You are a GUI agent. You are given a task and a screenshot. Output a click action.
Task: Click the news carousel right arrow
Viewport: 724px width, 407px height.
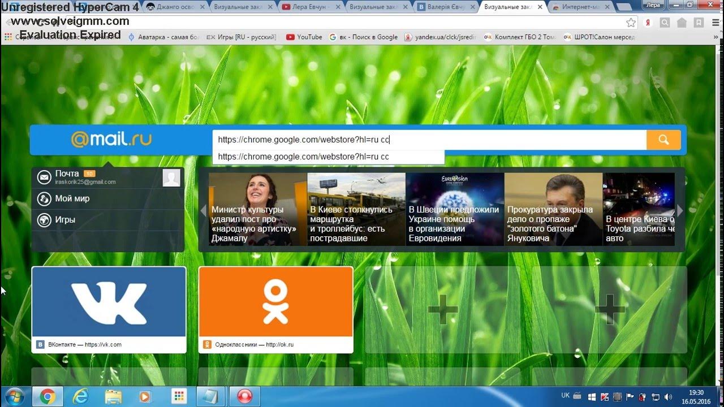(x=680, y=210)
